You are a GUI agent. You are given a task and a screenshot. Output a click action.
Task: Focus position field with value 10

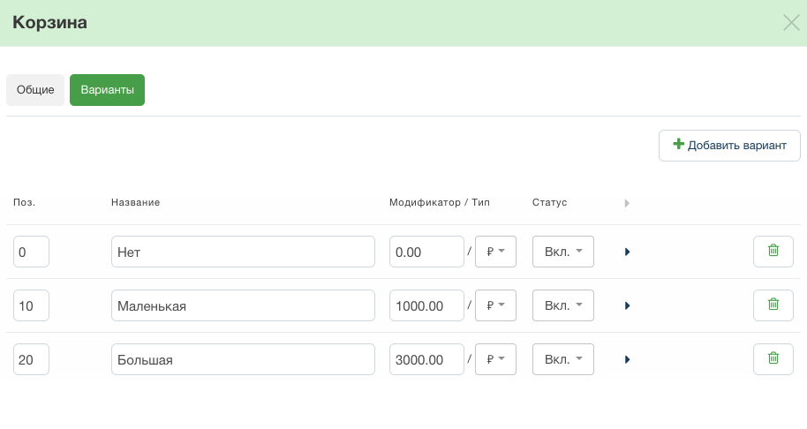(x=32, y=305)
